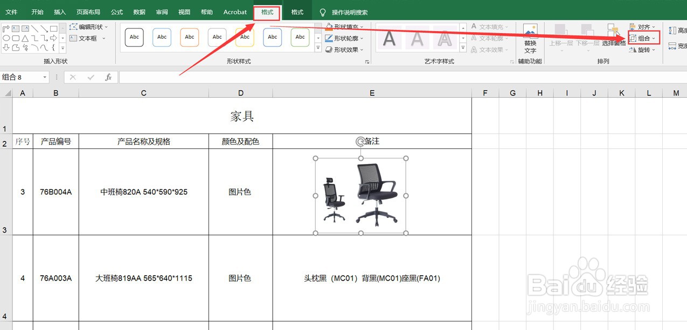Switch to Page Layout (页面布局) tab

pos(88,12)
